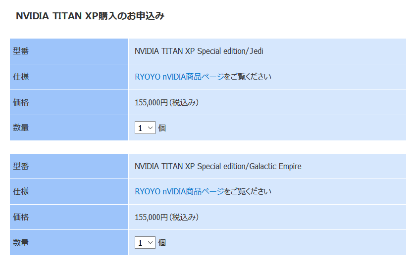Click the 仕様 label in Galactic Empire table
This screenshot has width=415, height=267.
21,191
